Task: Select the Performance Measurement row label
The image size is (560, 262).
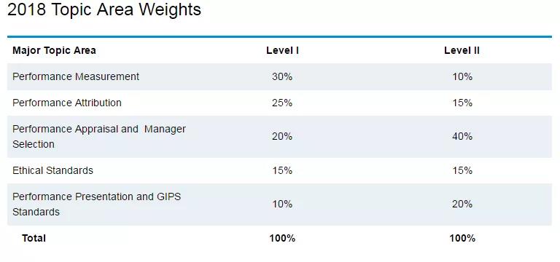Action: click(x=76, y=76)
